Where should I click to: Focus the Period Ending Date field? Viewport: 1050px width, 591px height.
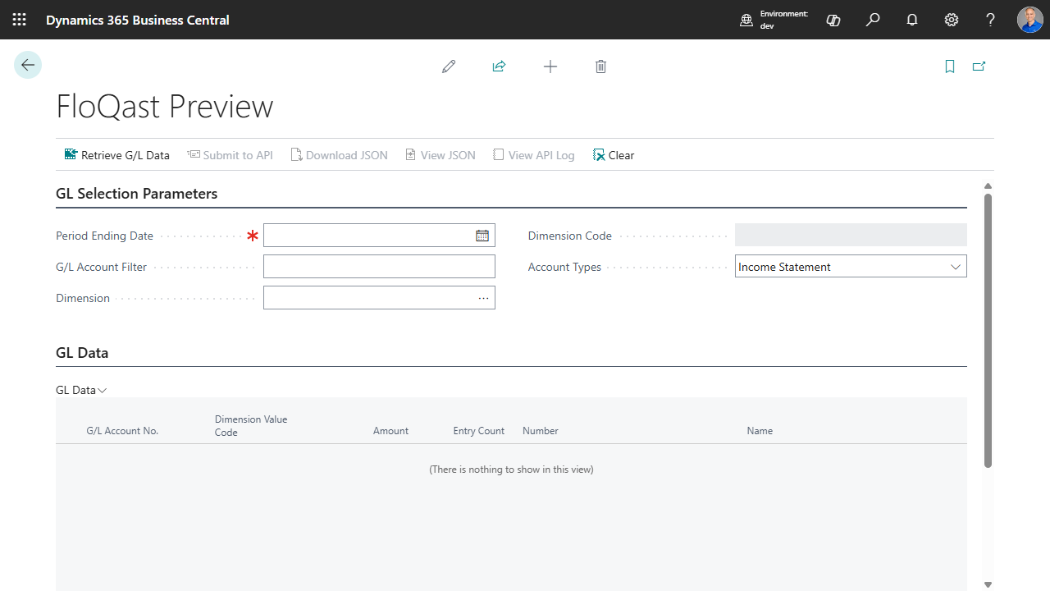(x=379, y=236)
